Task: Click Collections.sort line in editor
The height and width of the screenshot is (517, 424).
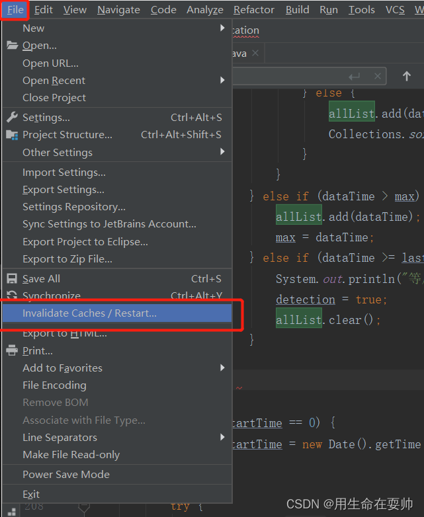Action: (x=376, y=134)
